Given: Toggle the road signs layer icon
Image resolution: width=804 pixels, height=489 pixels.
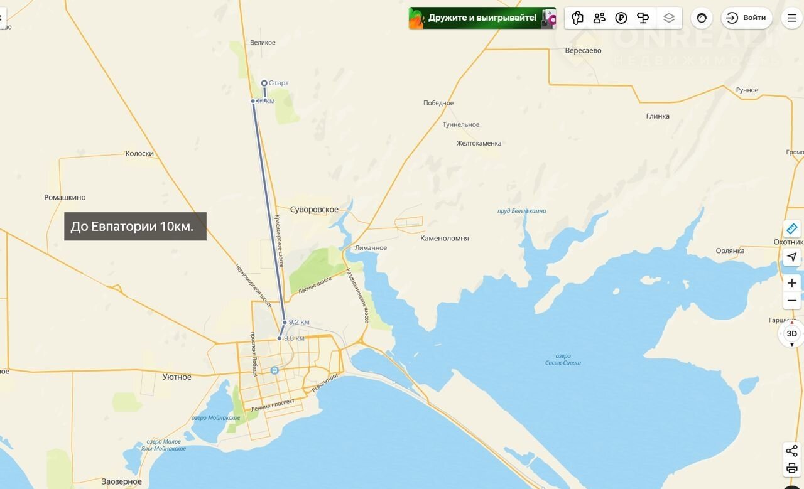Looking at the screenshot, I should [x=643, y=18].
